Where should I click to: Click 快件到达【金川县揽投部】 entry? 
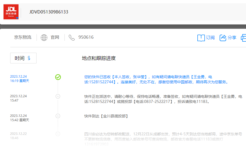[x=106, y=116]
